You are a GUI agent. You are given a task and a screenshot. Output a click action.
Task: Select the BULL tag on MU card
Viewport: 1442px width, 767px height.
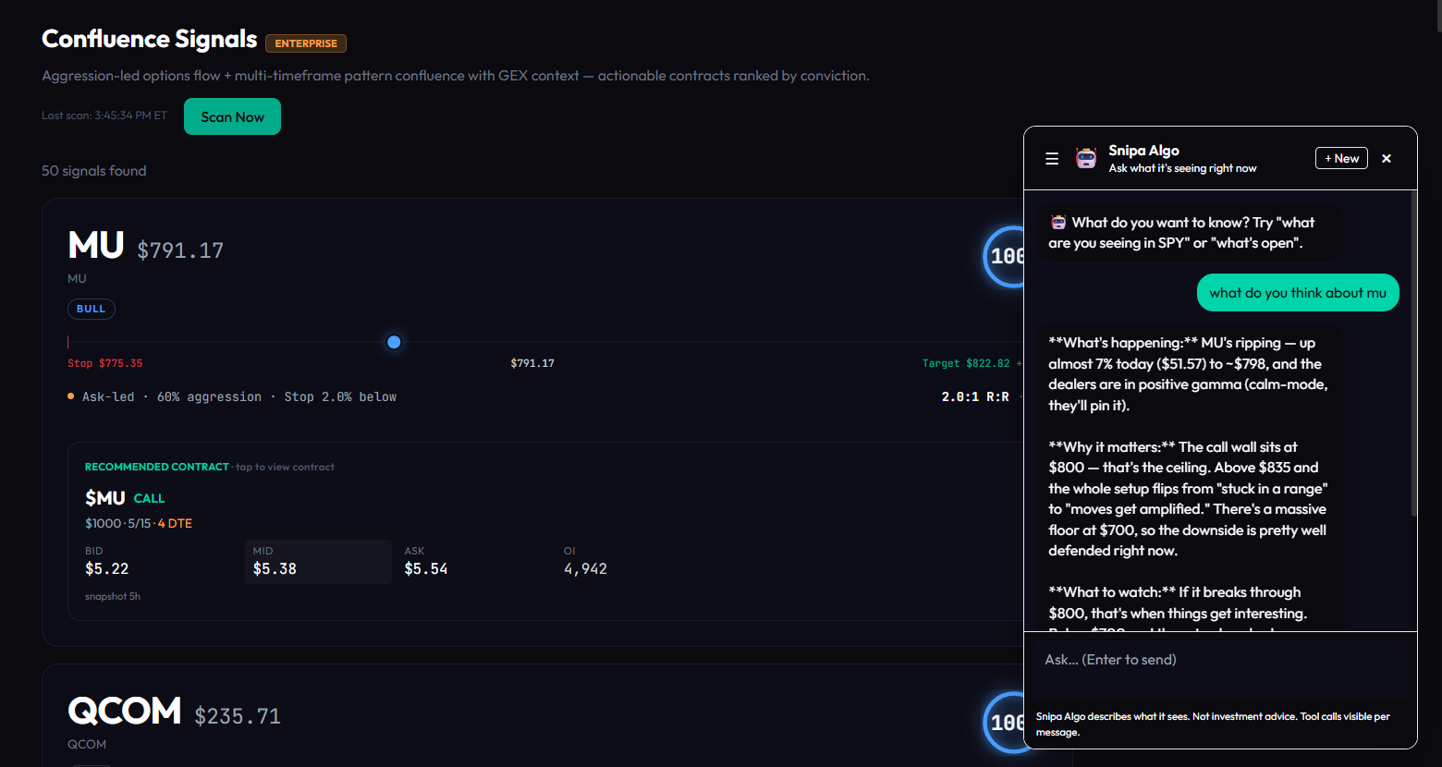(x=91, y=309)
